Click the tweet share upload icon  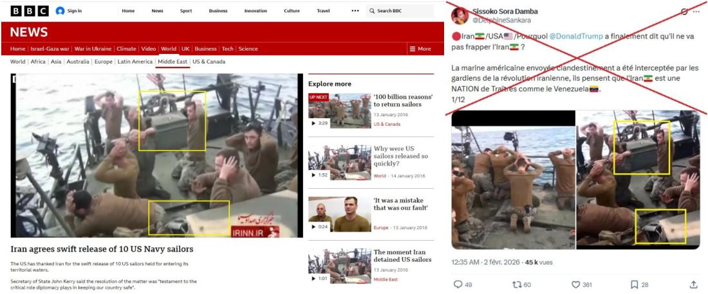693,284
